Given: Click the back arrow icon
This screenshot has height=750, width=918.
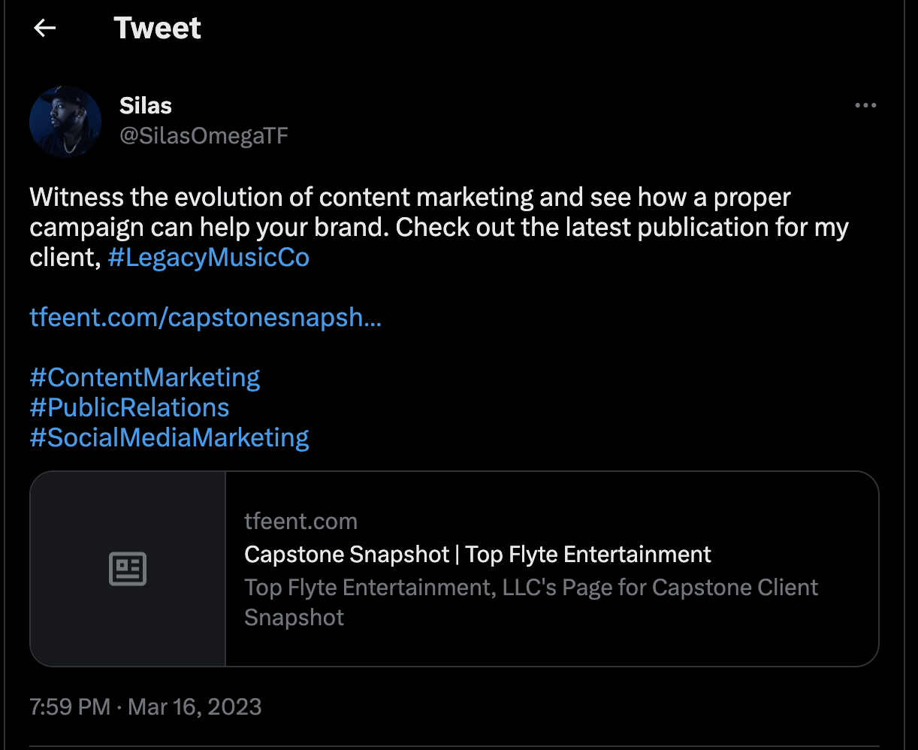Looking at the screenshot, I should click(x=45, y=29).
